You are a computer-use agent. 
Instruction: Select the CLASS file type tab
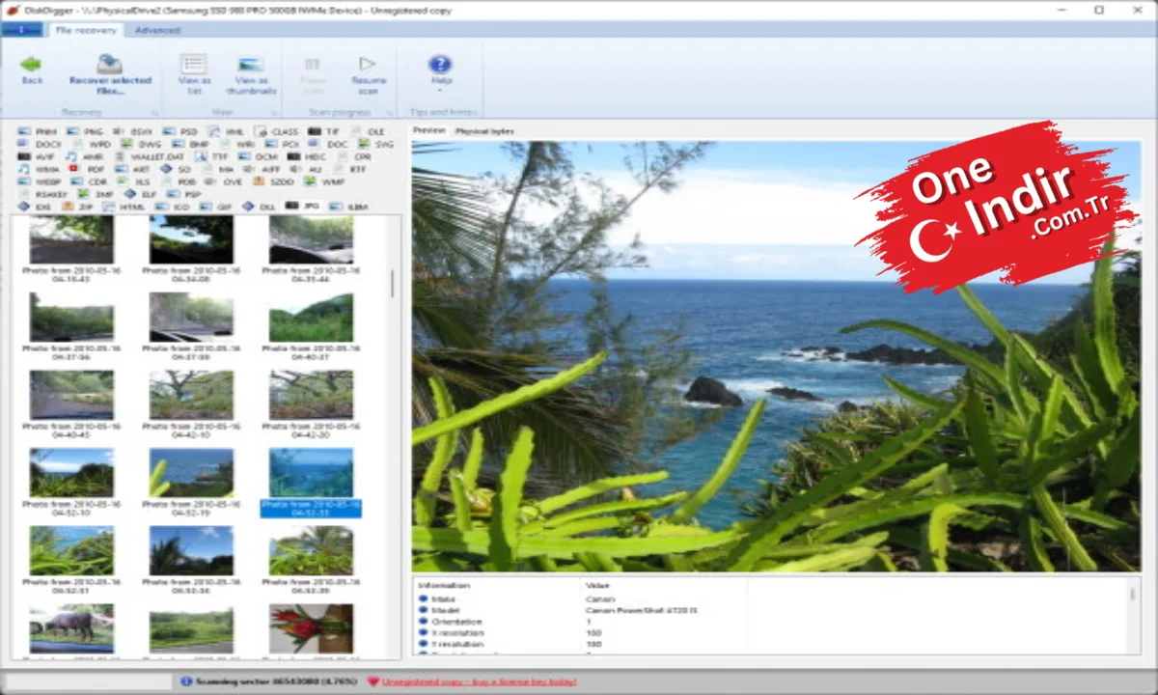[277, 131]
